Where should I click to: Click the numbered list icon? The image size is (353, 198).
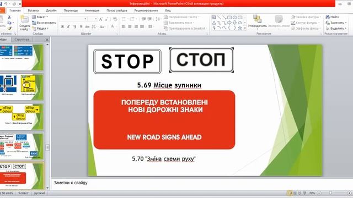coord(133,19)
